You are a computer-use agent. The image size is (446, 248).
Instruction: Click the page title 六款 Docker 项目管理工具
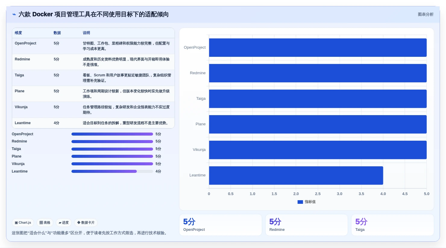(93, 14)
